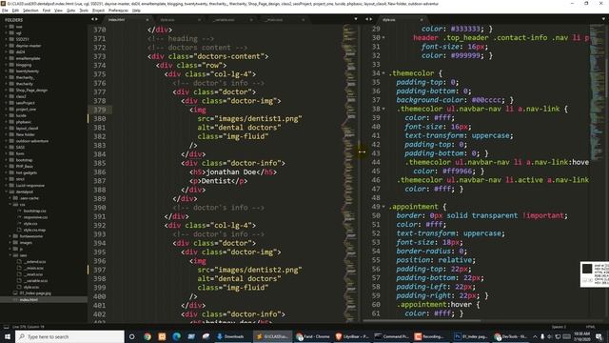Fold nested rule at line 38
The height and width of the screenshot is (343, 609).
coord(383,109)
